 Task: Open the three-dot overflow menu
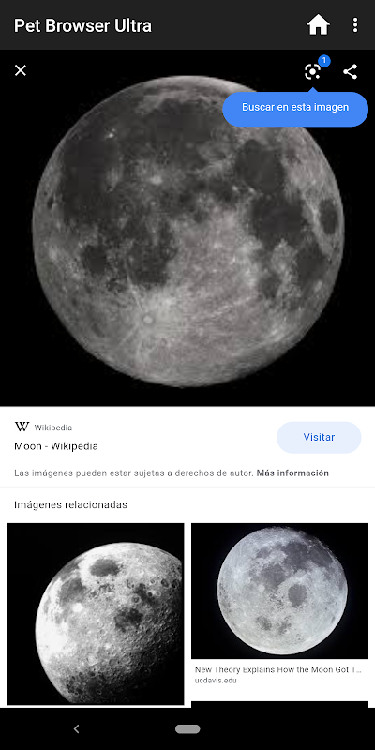pyautogui.click(x=355, y=25)
